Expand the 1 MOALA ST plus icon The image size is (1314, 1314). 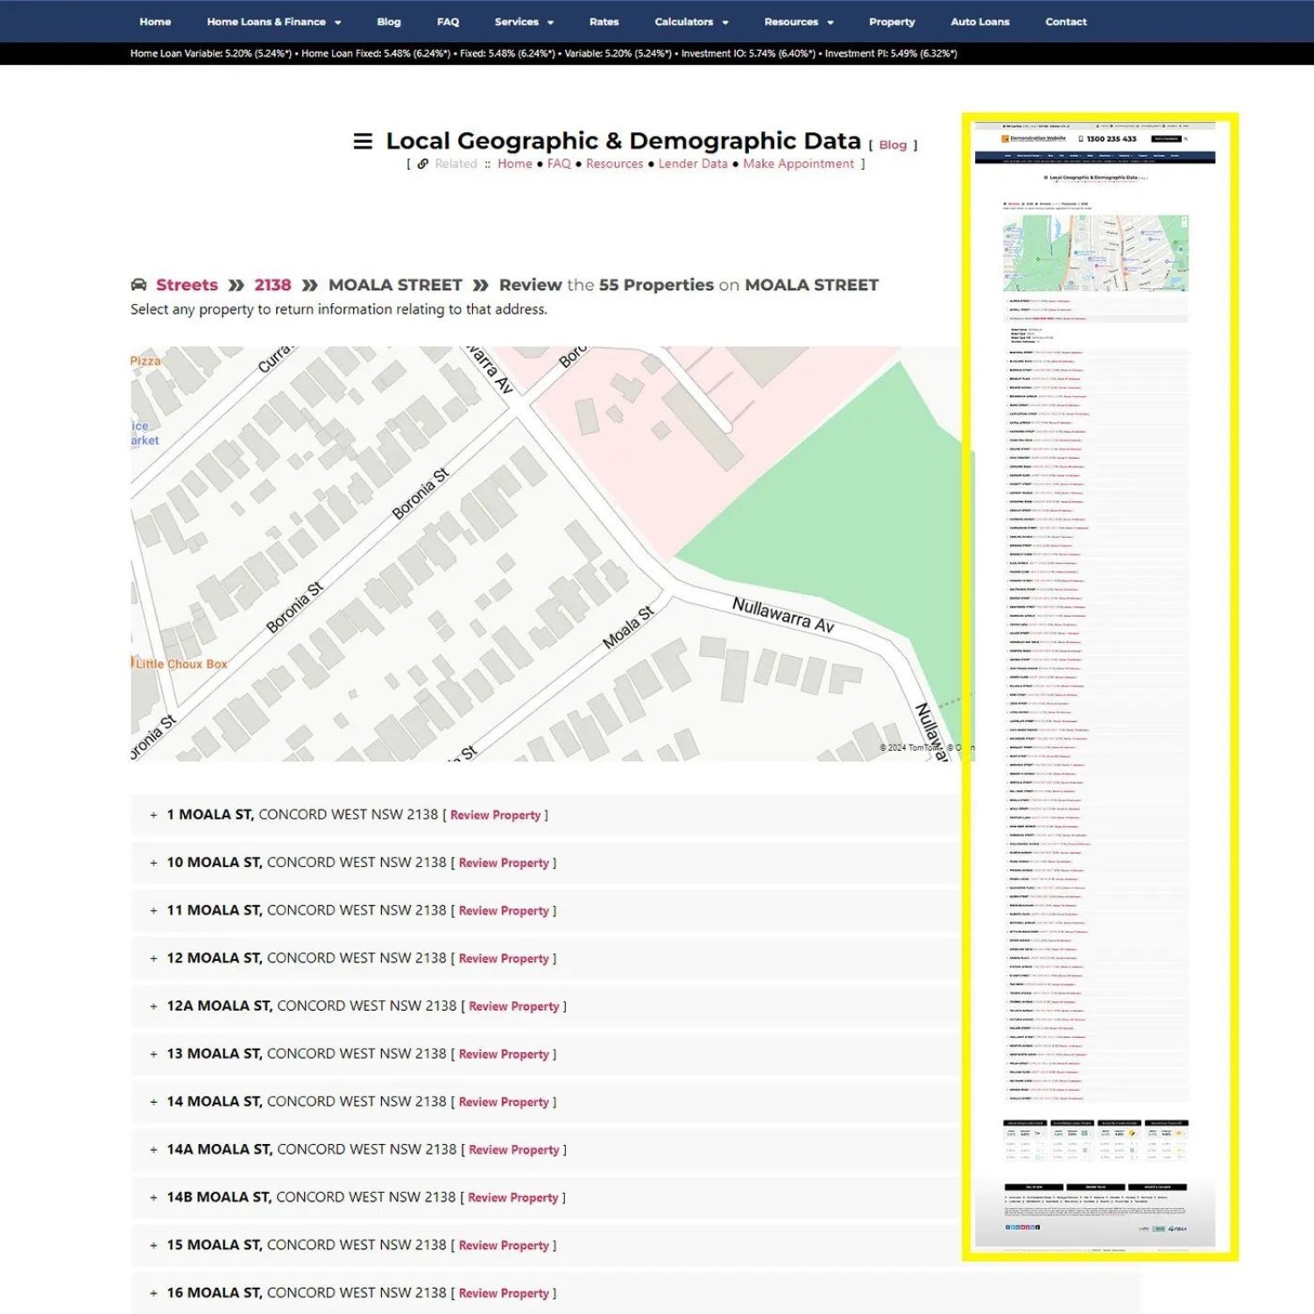(153, 816)
